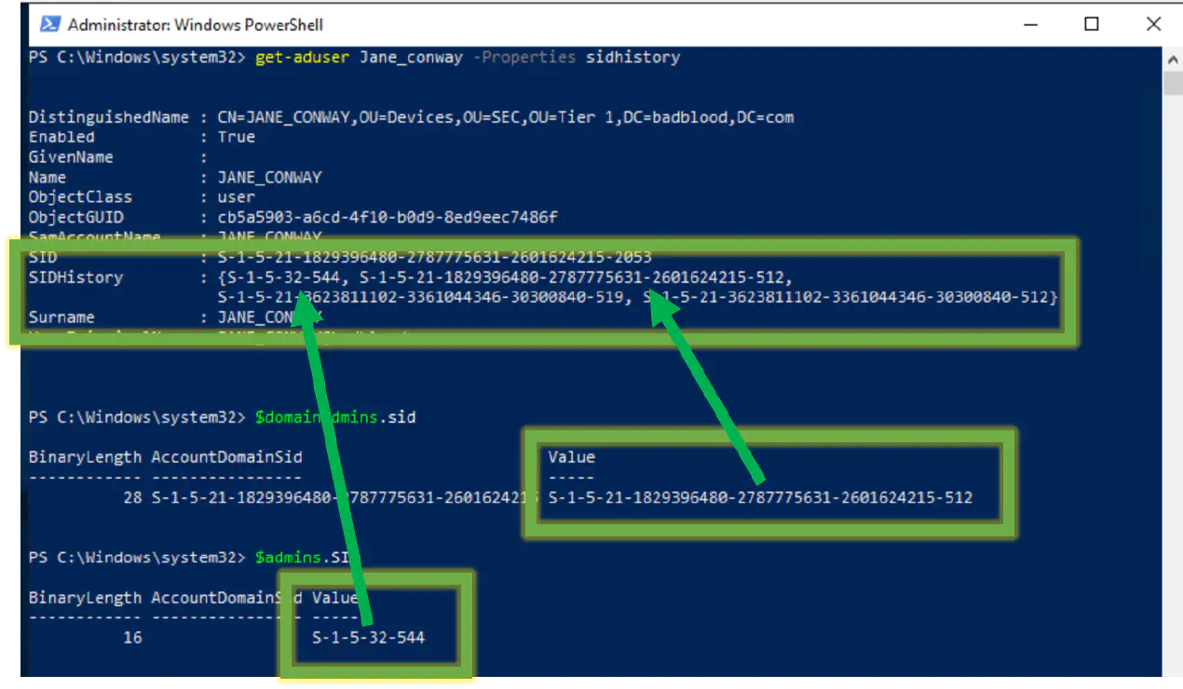Click the domain admins Value ending in 512
Viewport: 1183px width, 689px height.
[759, 498]
